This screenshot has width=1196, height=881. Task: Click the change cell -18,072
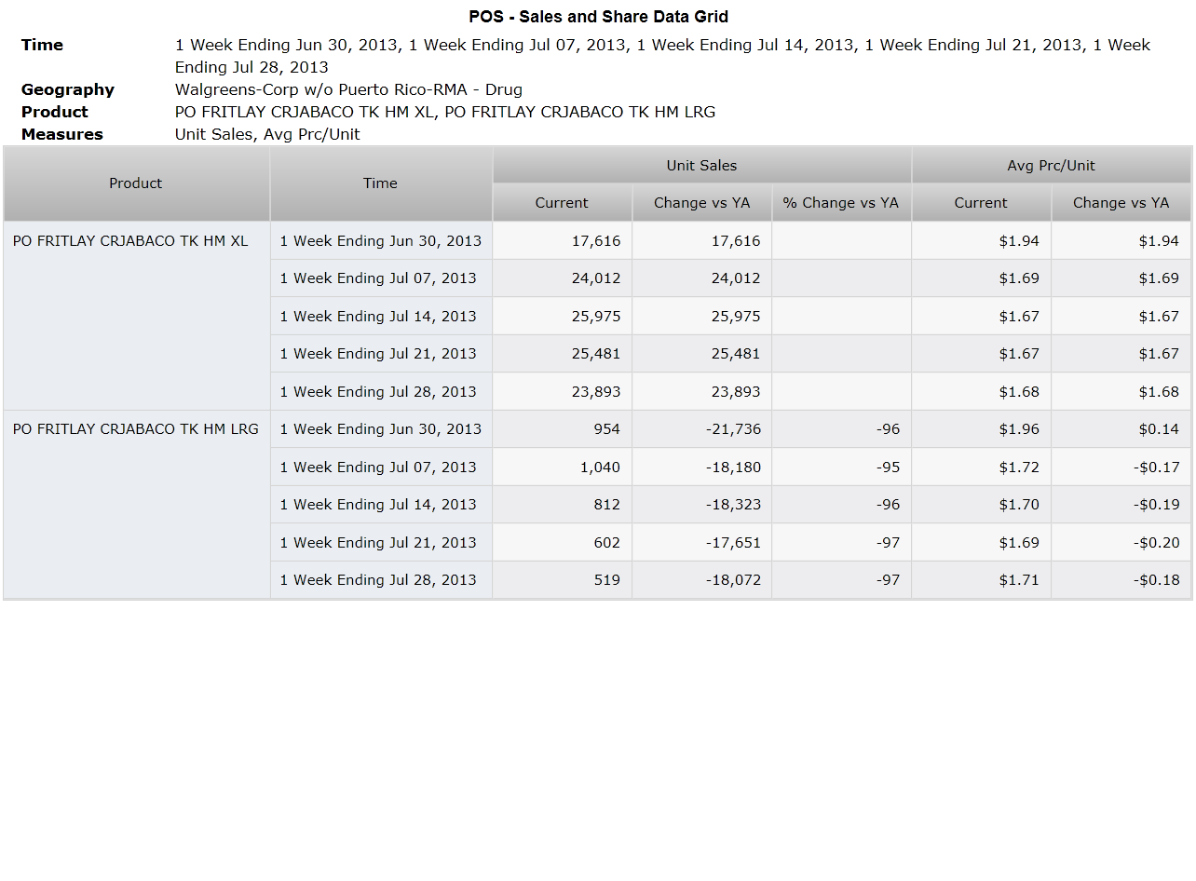[x=702, y=579]
